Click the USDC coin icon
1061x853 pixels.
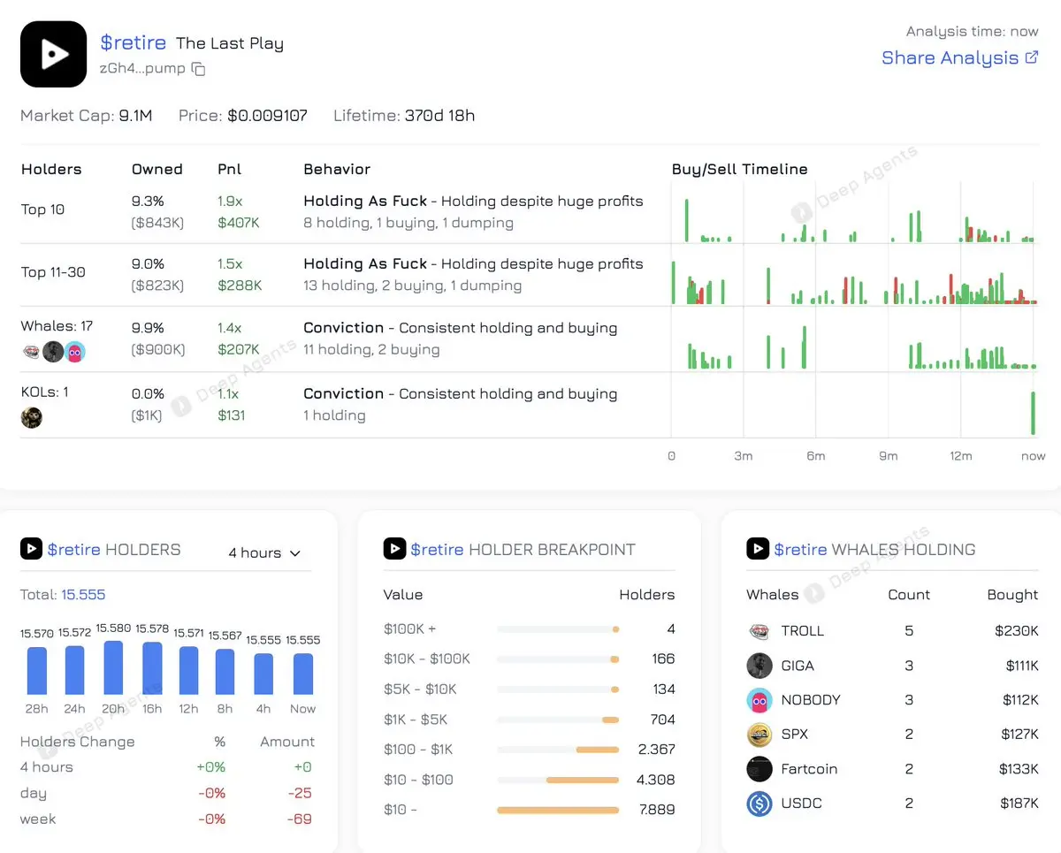coord(759,803)
